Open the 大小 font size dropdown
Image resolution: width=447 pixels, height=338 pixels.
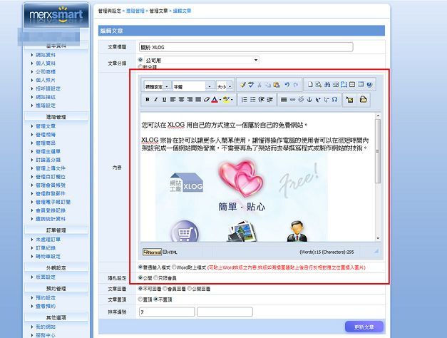click(224, 86)
